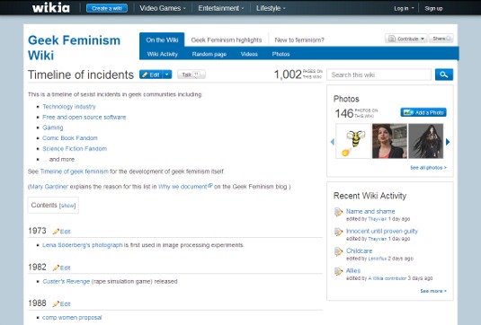Screen dimensions: 481x325
Task: Show previous photos with left arrow
Action: click(333, 142)
